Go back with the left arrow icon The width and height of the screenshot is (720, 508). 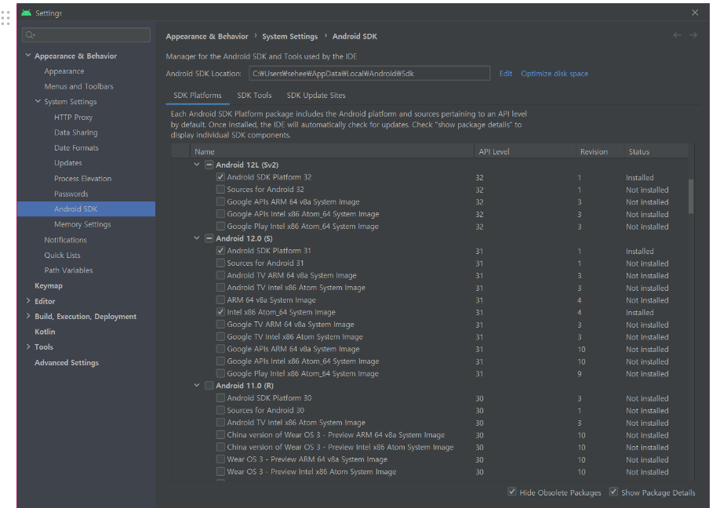[678, 35]
